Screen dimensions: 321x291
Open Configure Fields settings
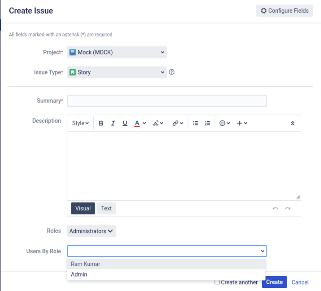point(284,11)
